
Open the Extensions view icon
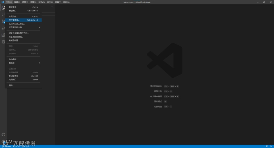tap(3, 35)
